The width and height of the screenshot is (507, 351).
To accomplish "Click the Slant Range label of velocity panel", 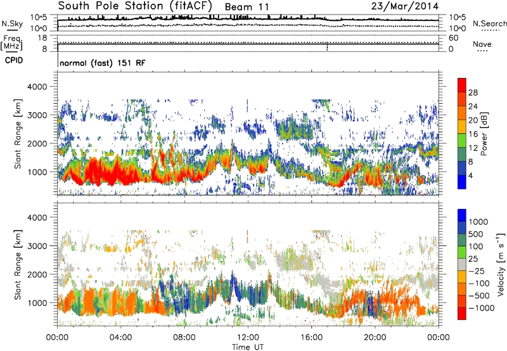I will (x=18, y=265).
